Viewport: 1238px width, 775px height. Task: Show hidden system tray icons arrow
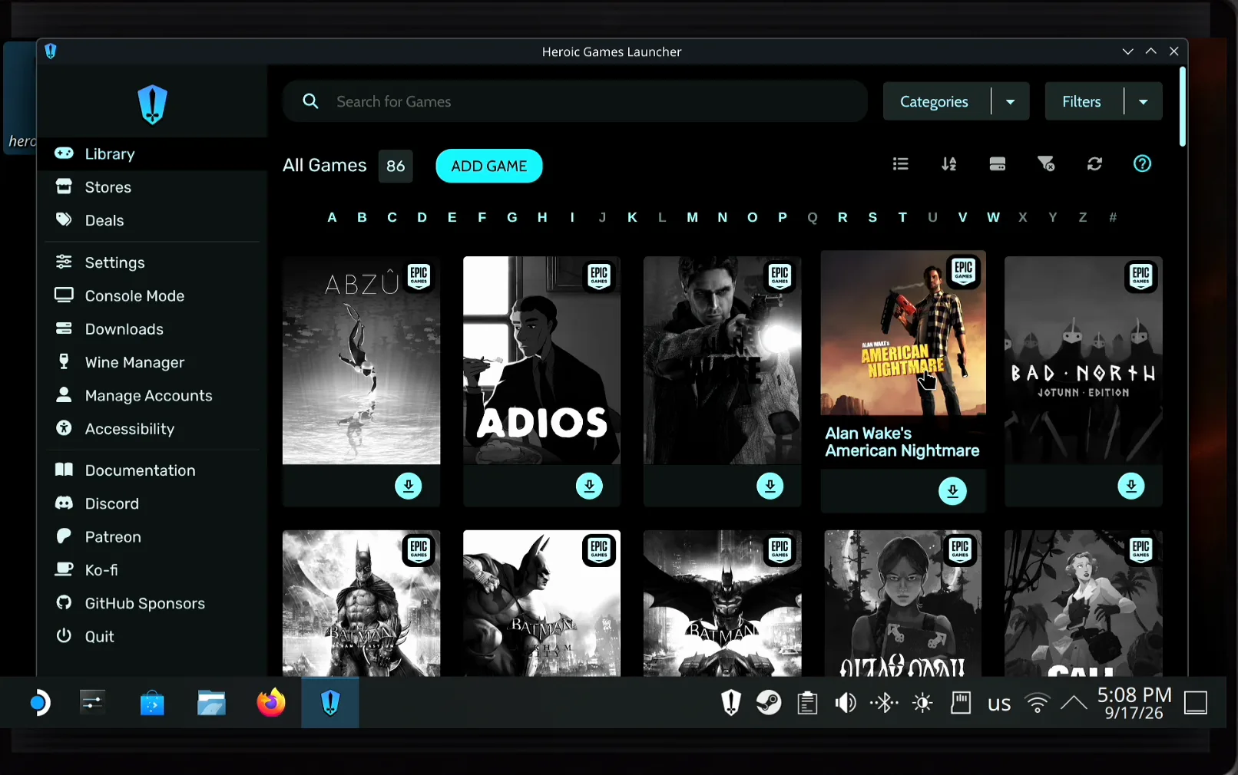tap(1074, 703)
